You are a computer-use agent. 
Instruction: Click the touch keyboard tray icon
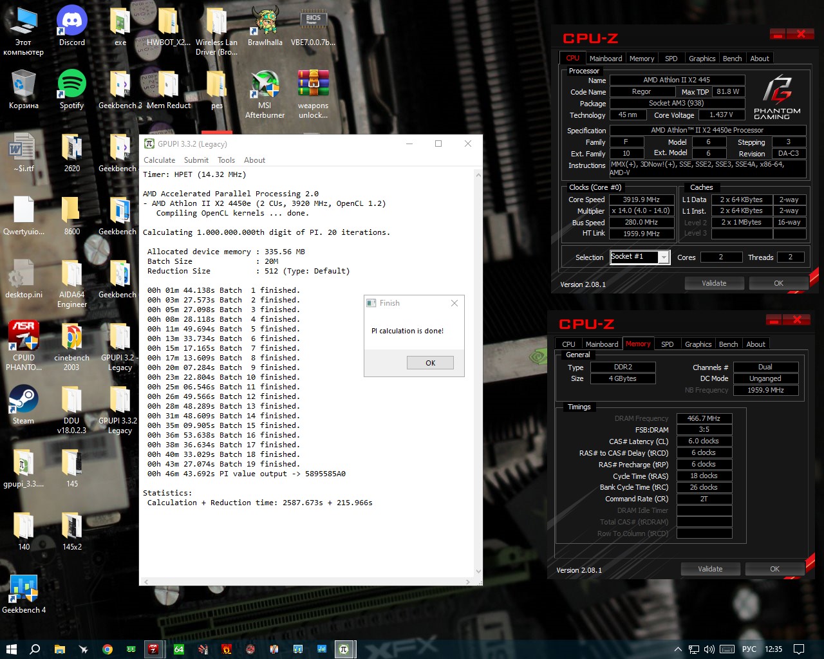(727, 649)
